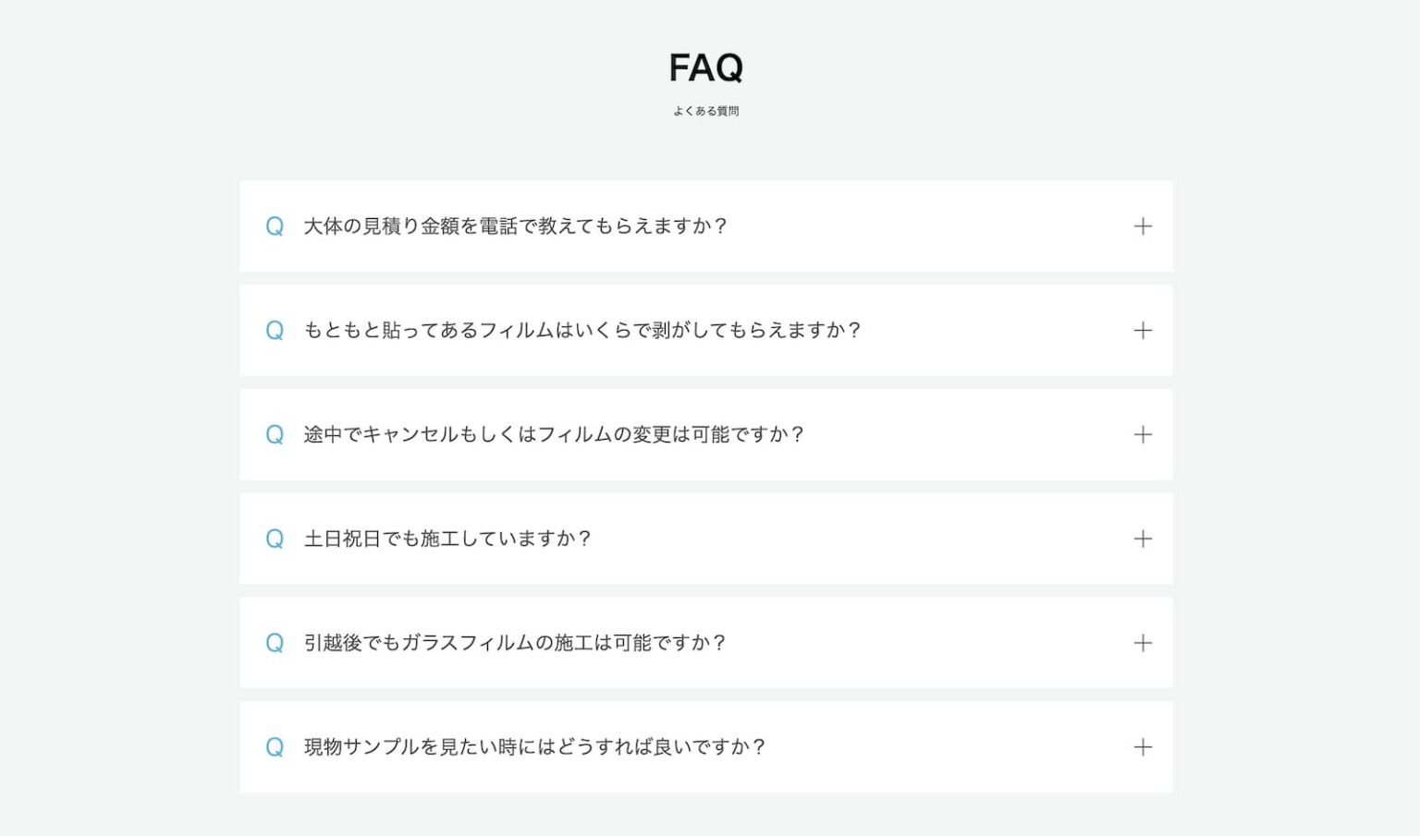The width and height of the screenshot is (1420, 836).
Task: Click the Q icon near the post-move installation question
Action: [x=275, y=644]
